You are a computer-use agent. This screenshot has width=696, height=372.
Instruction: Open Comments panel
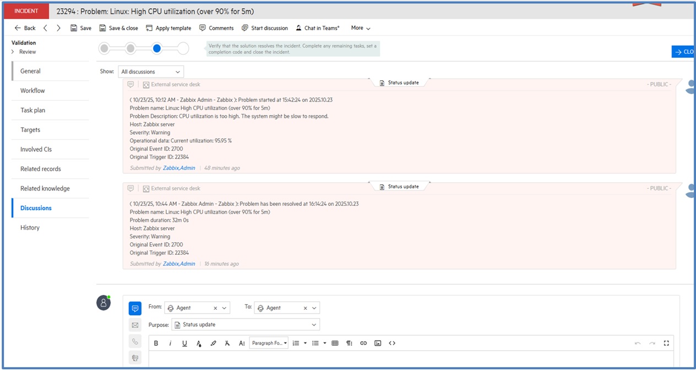coord(216,28)
